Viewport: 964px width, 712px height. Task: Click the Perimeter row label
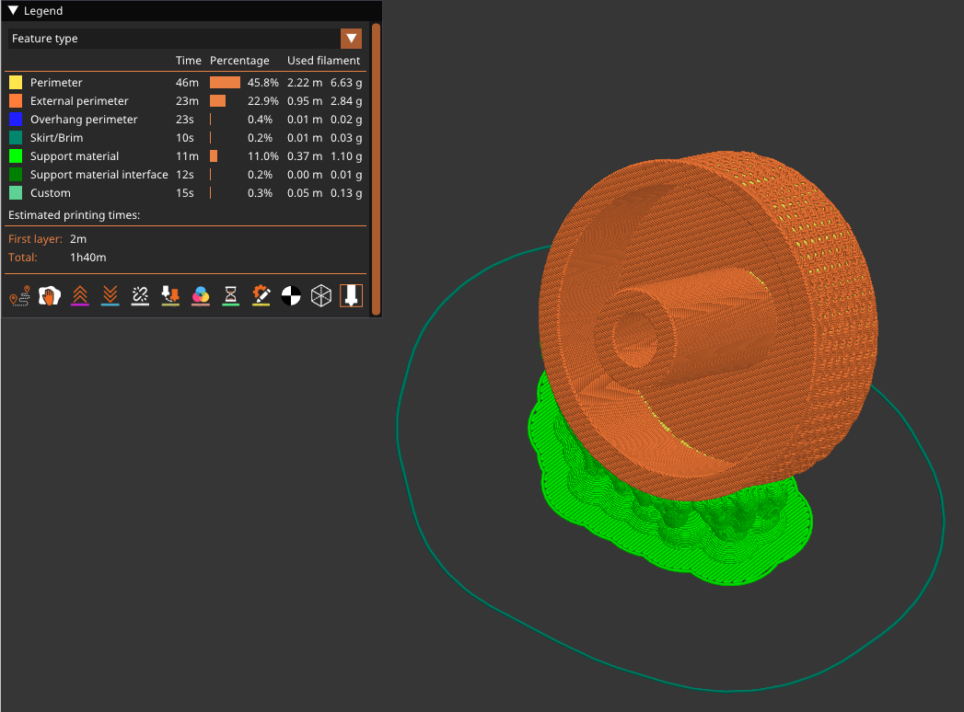pyautogui.click(x=56, y=82)
